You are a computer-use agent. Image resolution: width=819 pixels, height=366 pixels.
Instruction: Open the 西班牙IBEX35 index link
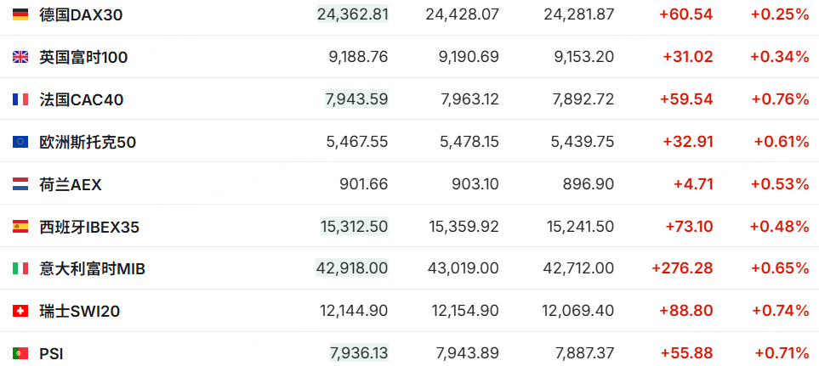tap(89, 227)
